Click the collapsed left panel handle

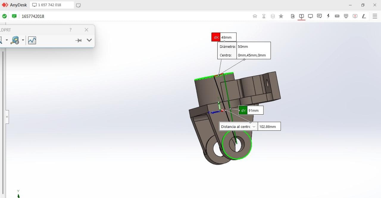click(7, 117)
